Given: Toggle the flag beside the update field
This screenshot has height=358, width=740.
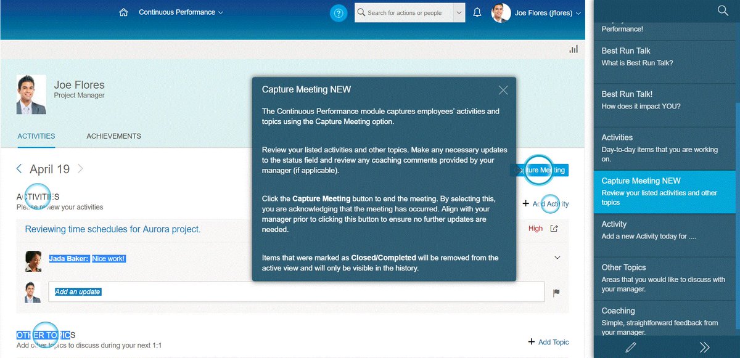Looking at the screenshot, I should (x=557, y=293).
